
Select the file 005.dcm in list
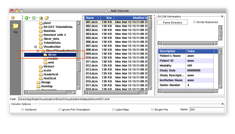(92, 38)
